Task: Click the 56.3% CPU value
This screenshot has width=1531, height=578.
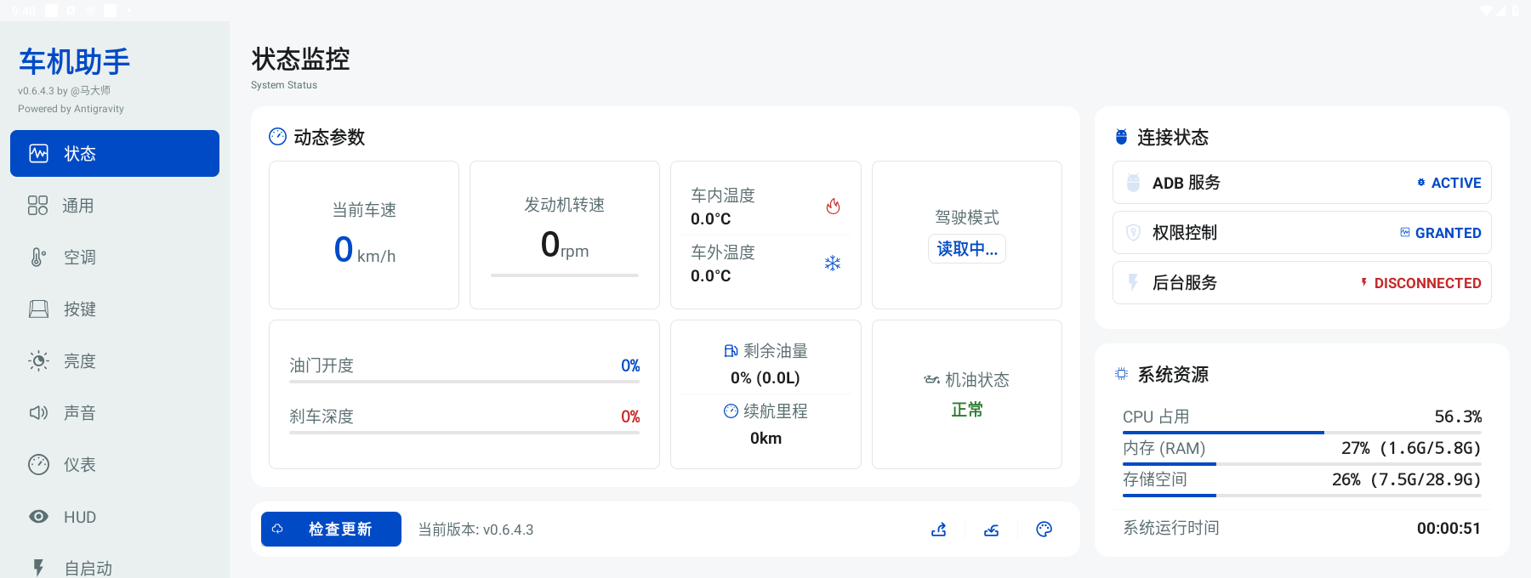Action: click(1458, 416)
